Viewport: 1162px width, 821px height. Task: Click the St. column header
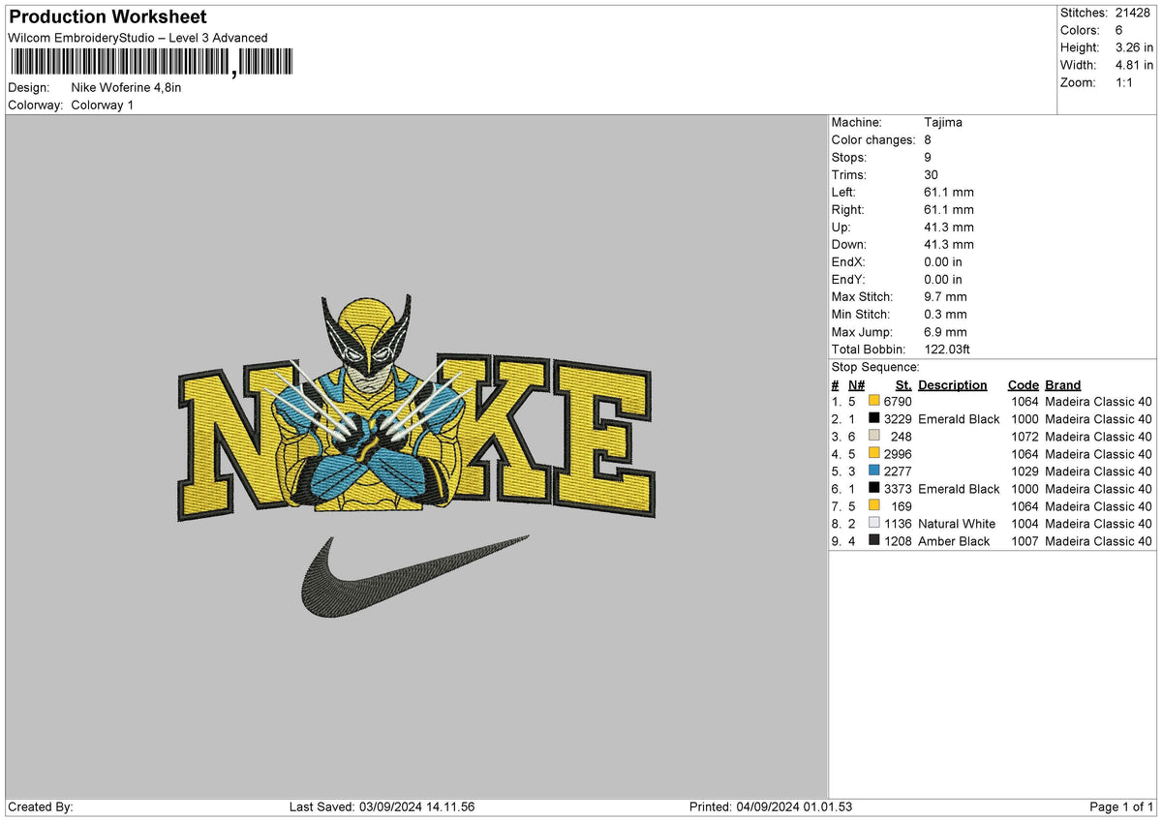pos(903,384)
